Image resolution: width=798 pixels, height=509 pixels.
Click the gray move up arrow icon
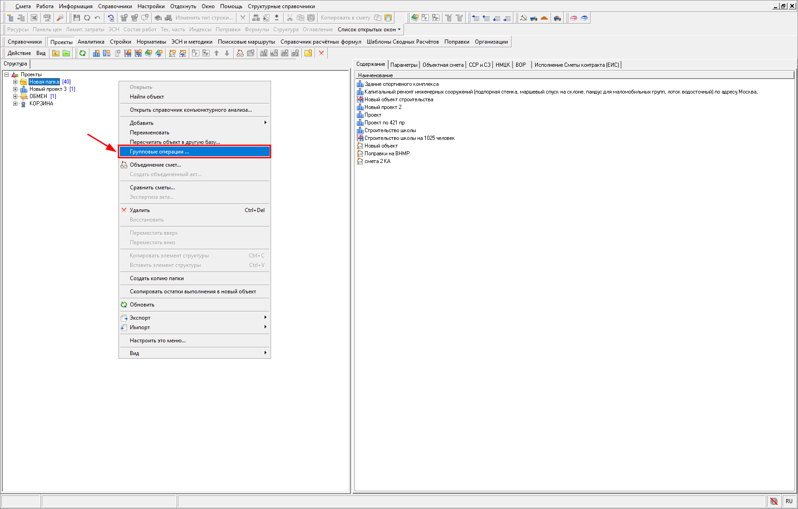[x=217, y=53]
